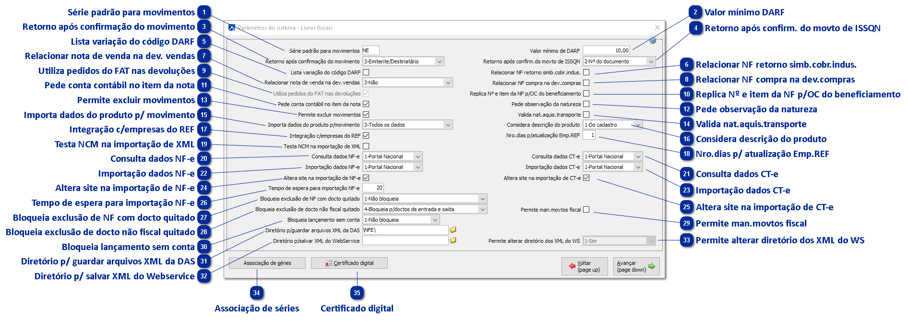The width and height of the screenshot is (908, 322).
Task: Advance with Avançar (page down) button
Action: 636,266
